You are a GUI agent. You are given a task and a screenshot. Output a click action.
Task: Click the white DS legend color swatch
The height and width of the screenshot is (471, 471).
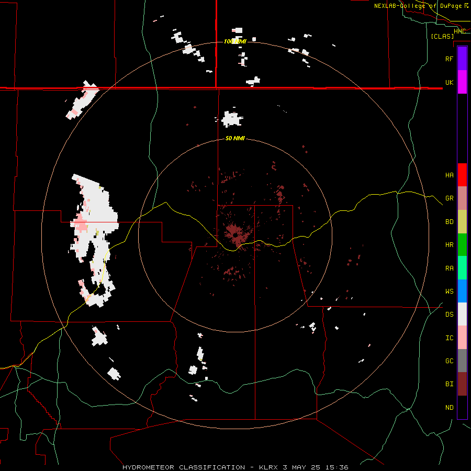462,314
